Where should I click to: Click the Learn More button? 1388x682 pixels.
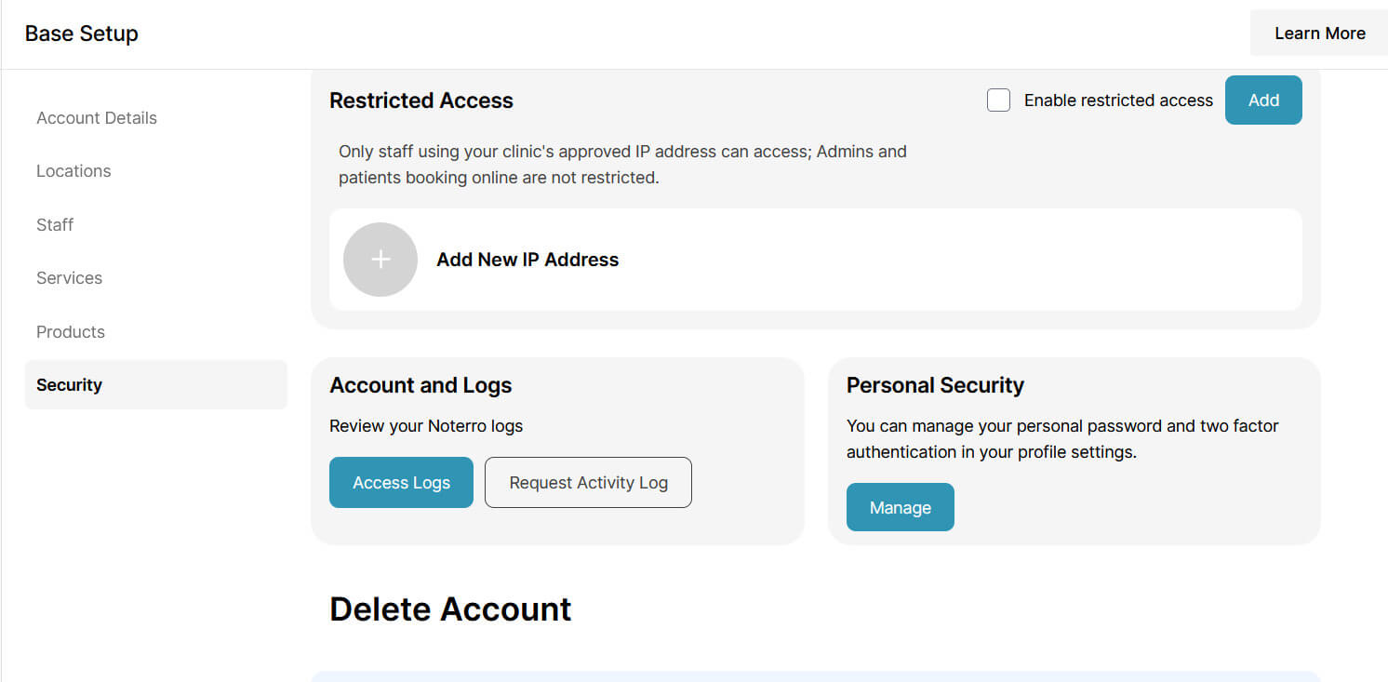1319,33
